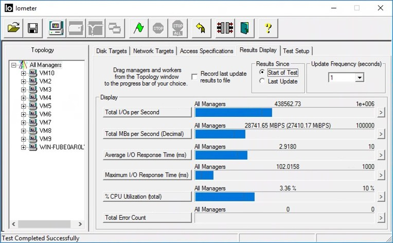Click the STOP ALL tests icon
Image resolution: width=393 pixels, height=243 pixels.
click(x=177, y=28)
